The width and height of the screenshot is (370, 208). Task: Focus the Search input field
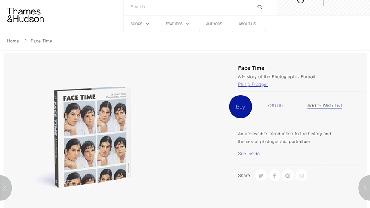pos(192,7)
